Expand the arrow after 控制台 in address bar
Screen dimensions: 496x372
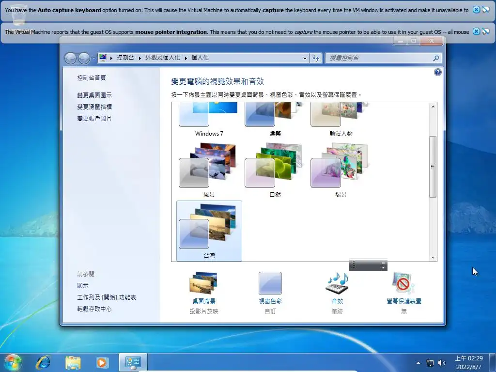[140, 58]
